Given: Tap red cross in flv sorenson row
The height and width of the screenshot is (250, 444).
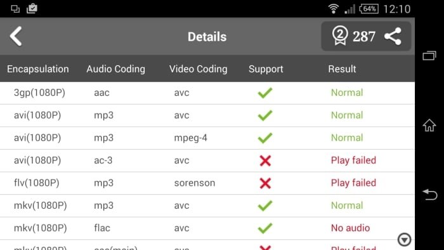Looking at the screenshot, I should (x=265, y=183).
